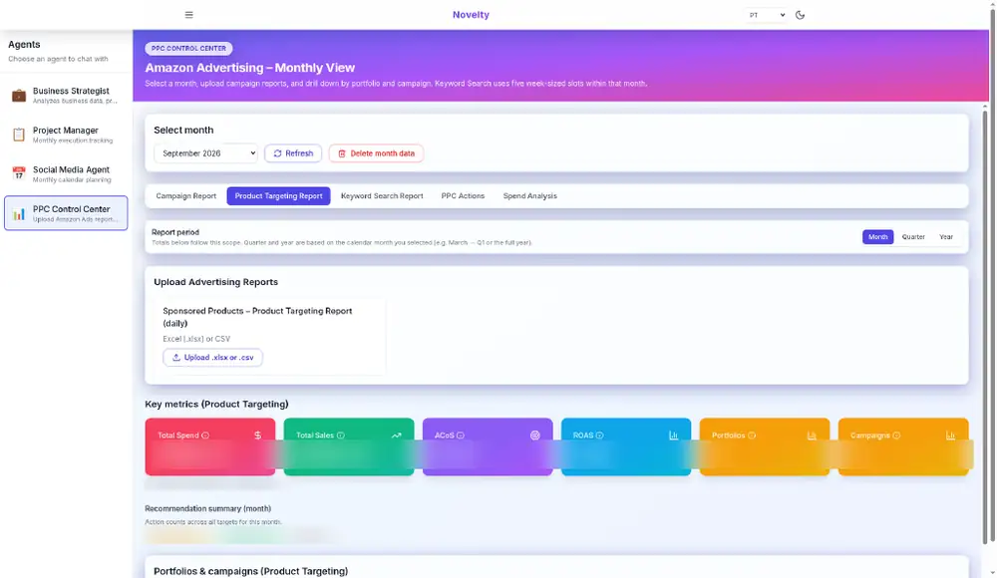Viewport: 997px width, 578px height.
Task: Click the chart icon on Campaigns card
Action: point(950,435)
